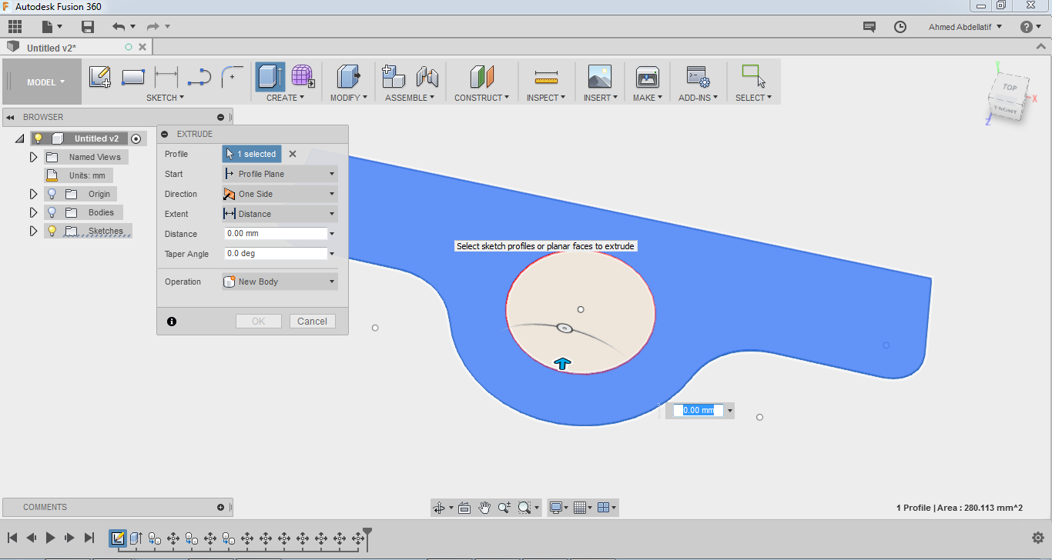Toggle visibility bulb for Untitled v2
1052x560 pixels.
(38, 138)
